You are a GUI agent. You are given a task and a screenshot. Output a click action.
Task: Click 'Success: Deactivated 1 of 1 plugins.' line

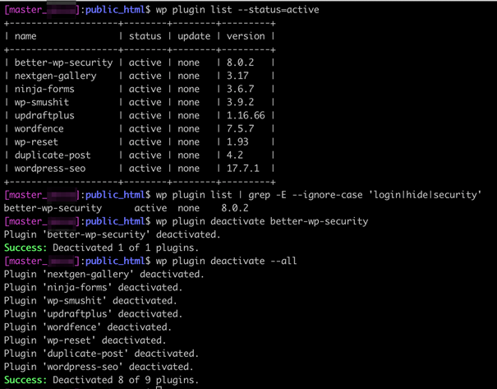click(101, 248)
